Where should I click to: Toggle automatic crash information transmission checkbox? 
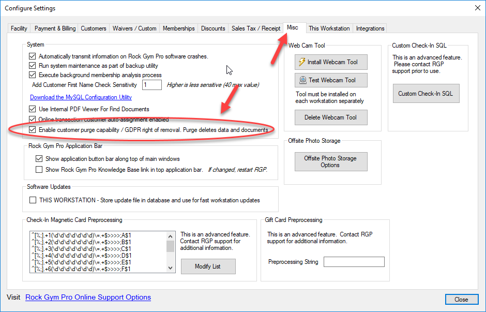pyautogui.click(x=32, y=56)
